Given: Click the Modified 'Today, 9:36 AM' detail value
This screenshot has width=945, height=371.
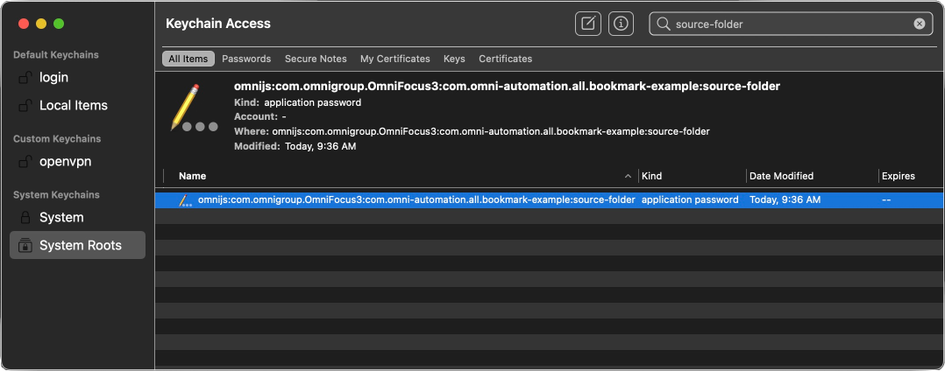Looking at the screenshot, I should pyautogui.click(x=319, y=146).
